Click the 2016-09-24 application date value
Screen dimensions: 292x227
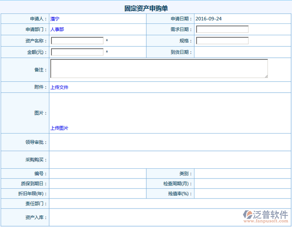click(x=208, y=19)
